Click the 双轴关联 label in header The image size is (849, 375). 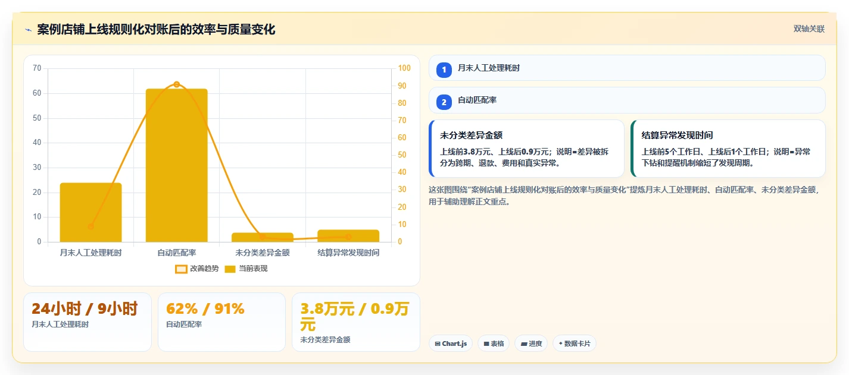809,29
